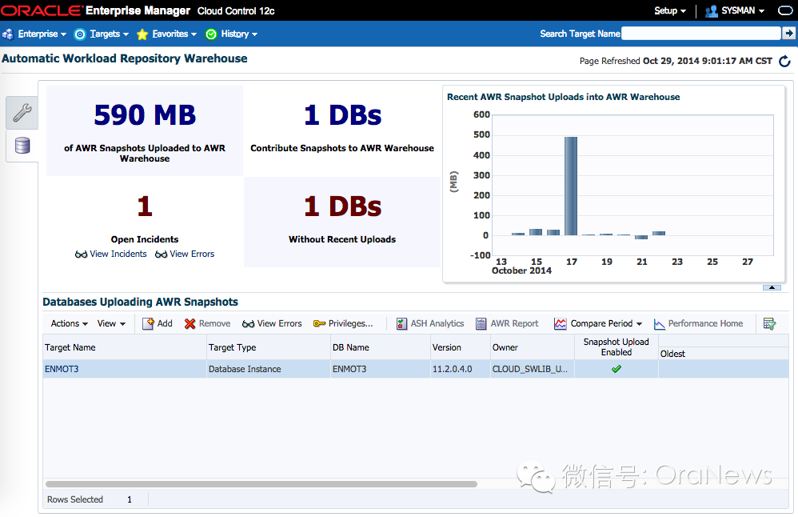Collapse the summary region using the small arrow
The image size is (798, 517).
click(x=772, y=288)
